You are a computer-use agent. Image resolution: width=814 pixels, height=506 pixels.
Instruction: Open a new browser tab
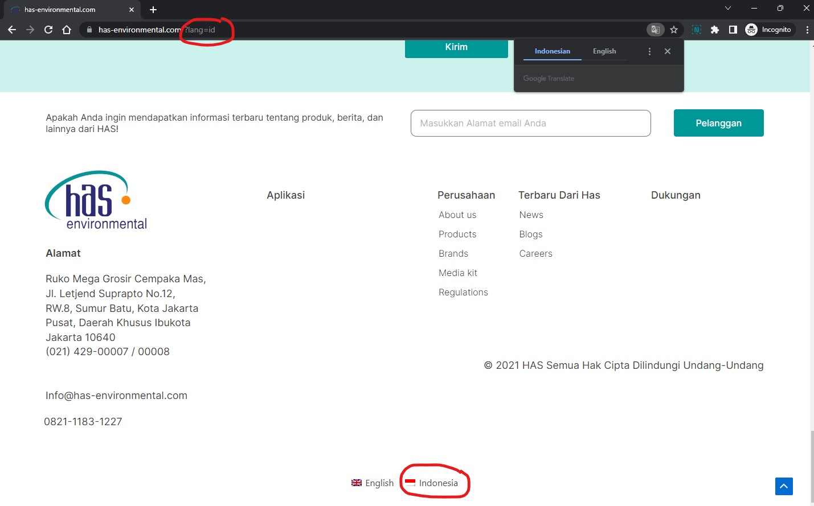click(153, 10)
